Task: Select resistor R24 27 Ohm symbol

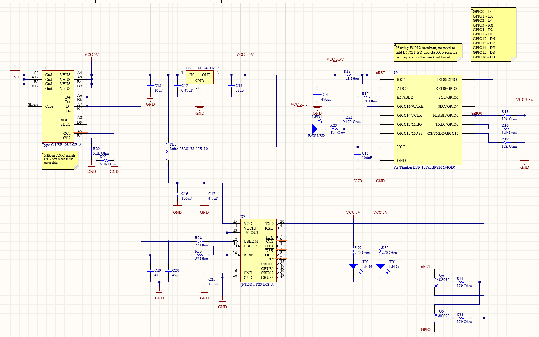Action: tap(199, 241)
